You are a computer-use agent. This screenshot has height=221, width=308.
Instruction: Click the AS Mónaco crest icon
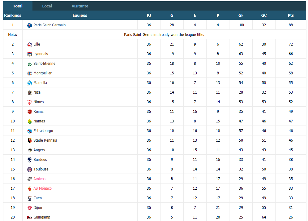click(30, 189)
